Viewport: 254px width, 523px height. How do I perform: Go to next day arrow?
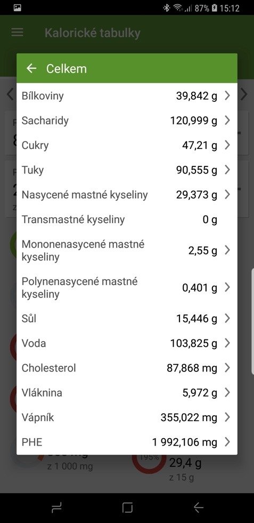(244, 94)
